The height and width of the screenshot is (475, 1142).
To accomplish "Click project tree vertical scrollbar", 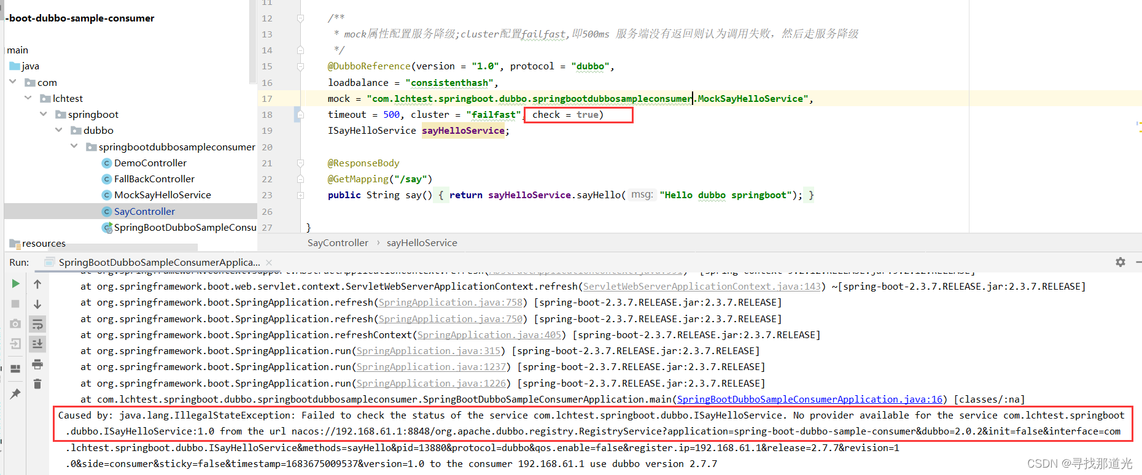I will coord(252,43).
